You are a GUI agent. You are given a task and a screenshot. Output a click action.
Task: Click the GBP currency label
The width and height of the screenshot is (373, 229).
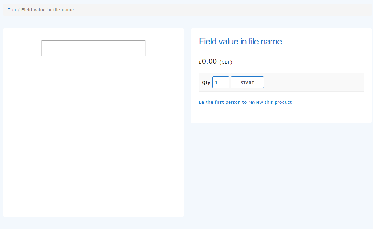point(226,62)
